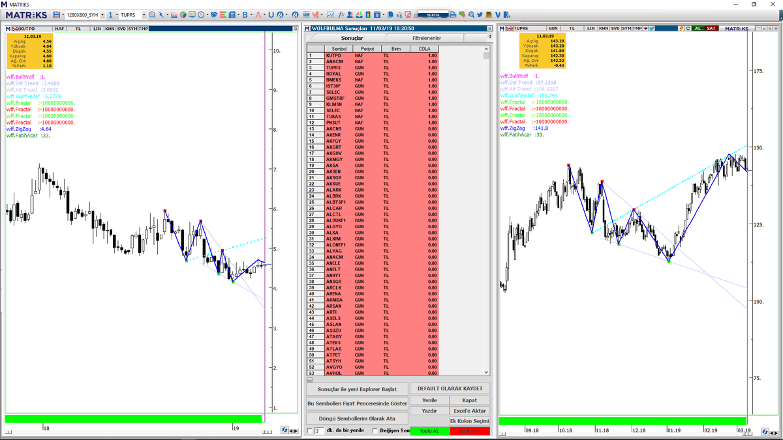Screen dimensions: 783x440
Task: Click the green Toplu AL button
Action: [x=429, y=431]
